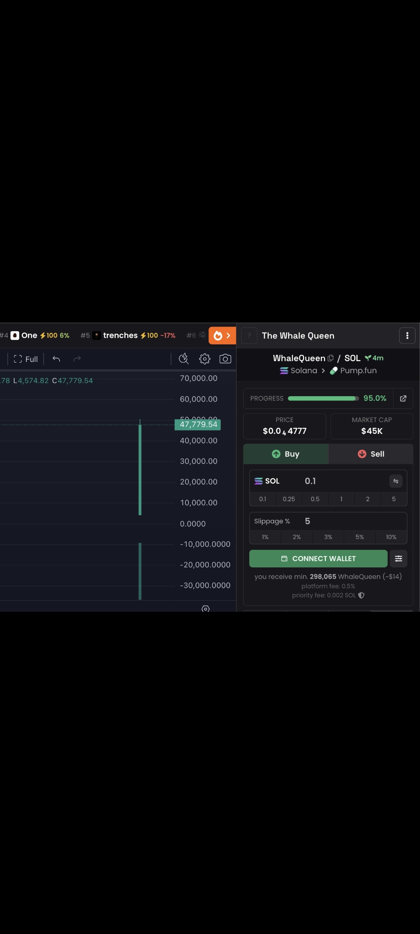Redo chart action arrow
Screen dimensions: 420x934
point(77,359)
